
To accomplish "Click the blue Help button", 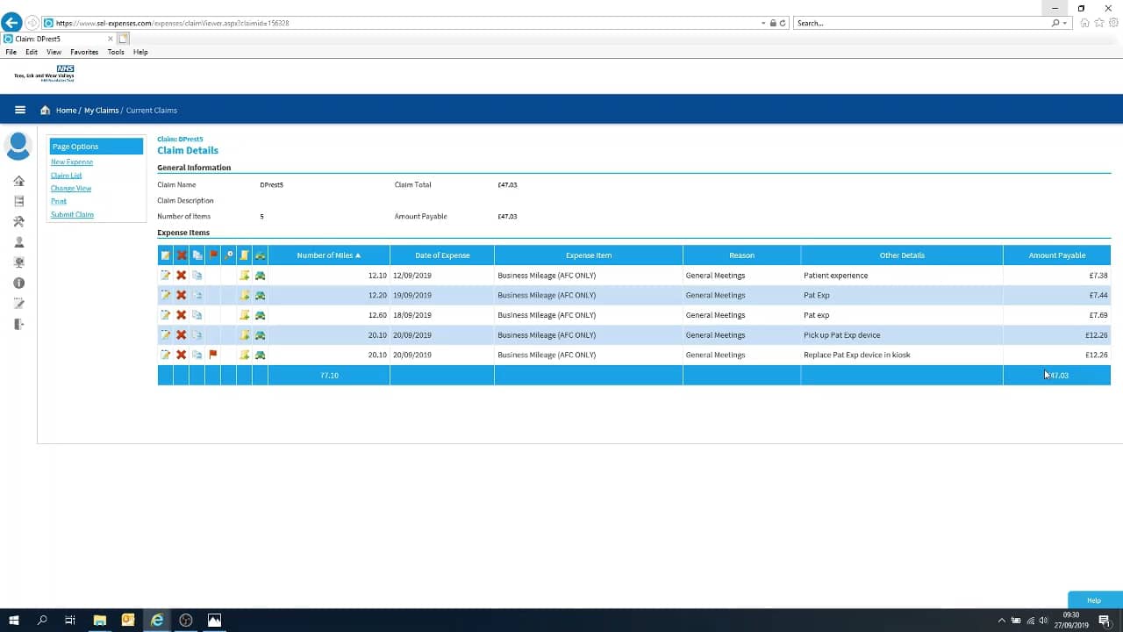I will coord(1094,600).
